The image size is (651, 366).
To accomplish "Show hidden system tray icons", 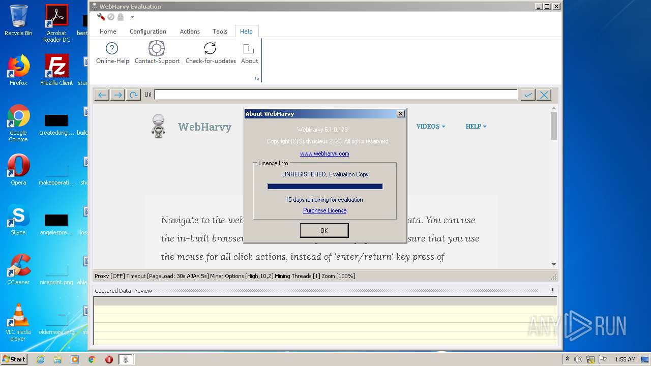I will pos(567,359).
